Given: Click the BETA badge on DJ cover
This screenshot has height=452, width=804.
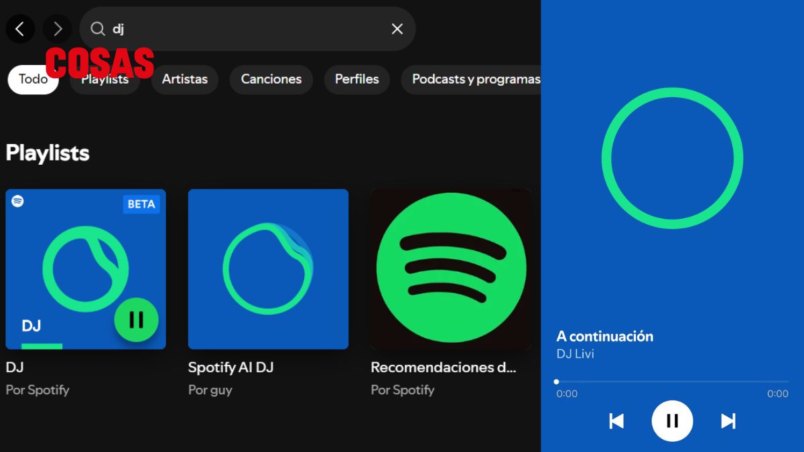Looking at the screenshot, I should (141, 204).
